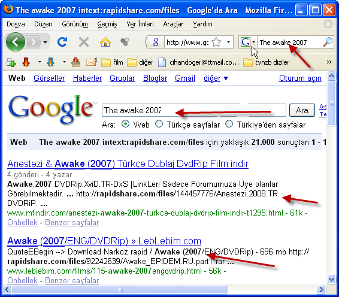339x297 pixels.
Task: Bookmark the page with the star icon
Action: coord(216,42)
